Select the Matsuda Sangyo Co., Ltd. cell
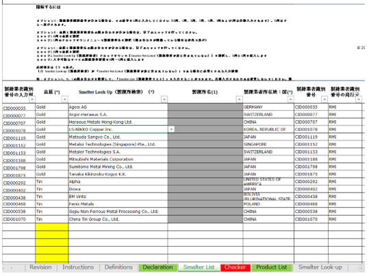 pos(118,137)
